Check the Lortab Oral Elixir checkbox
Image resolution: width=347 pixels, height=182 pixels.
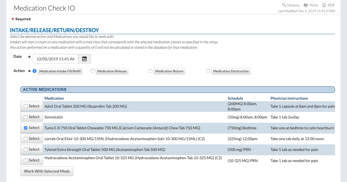tap(26, 139)
